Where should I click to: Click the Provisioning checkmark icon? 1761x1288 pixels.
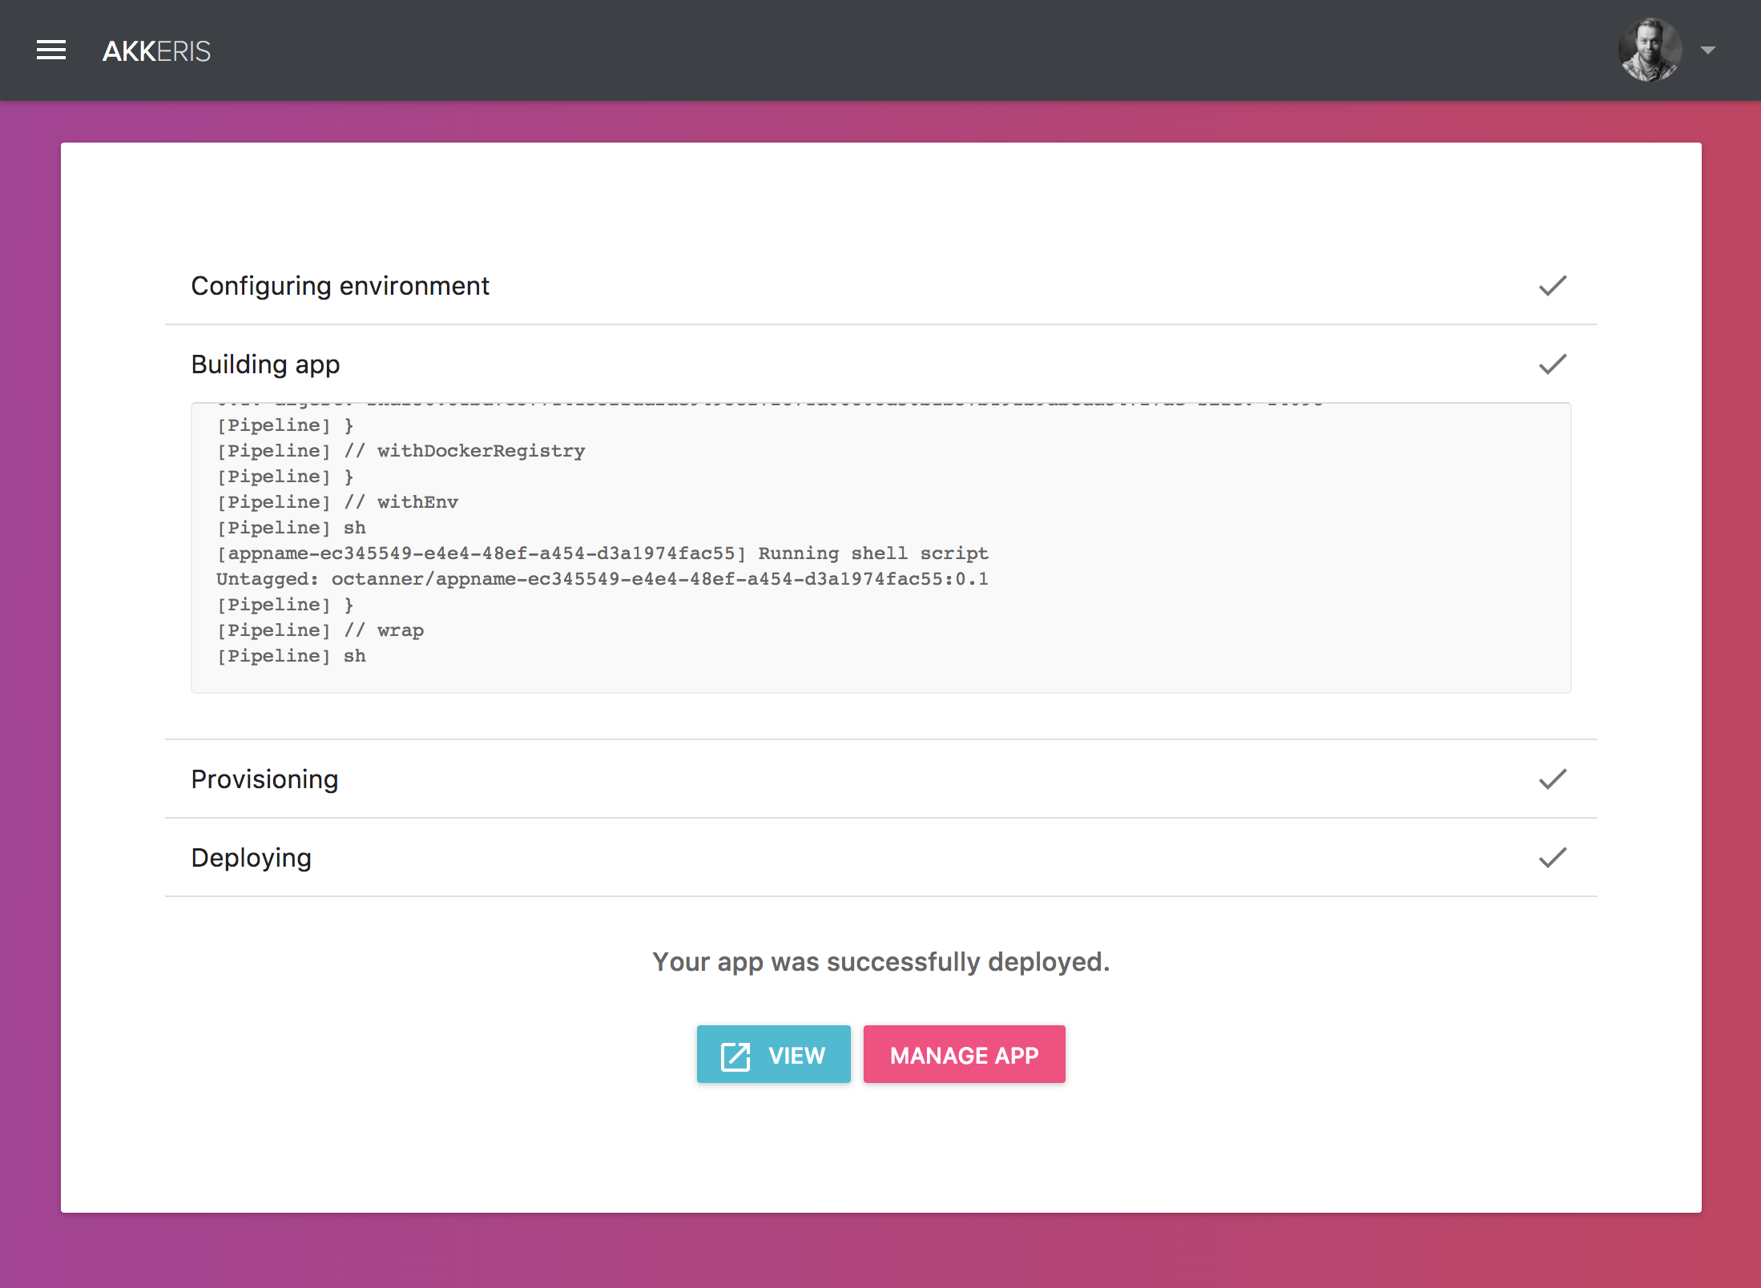click(1552, 779)
